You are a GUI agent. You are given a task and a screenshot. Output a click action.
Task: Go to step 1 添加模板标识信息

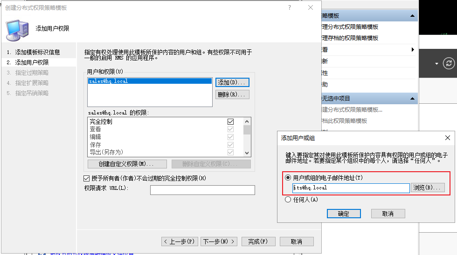tap(33, 52)
